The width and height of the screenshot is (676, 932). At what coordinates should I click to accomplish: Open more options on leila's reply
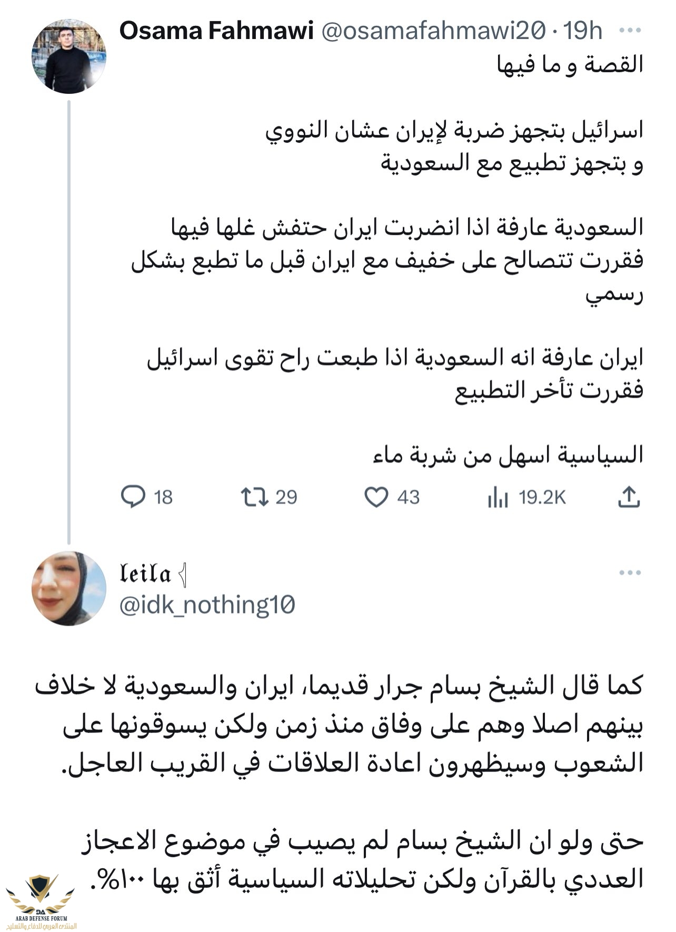click(x=630, y=573)
